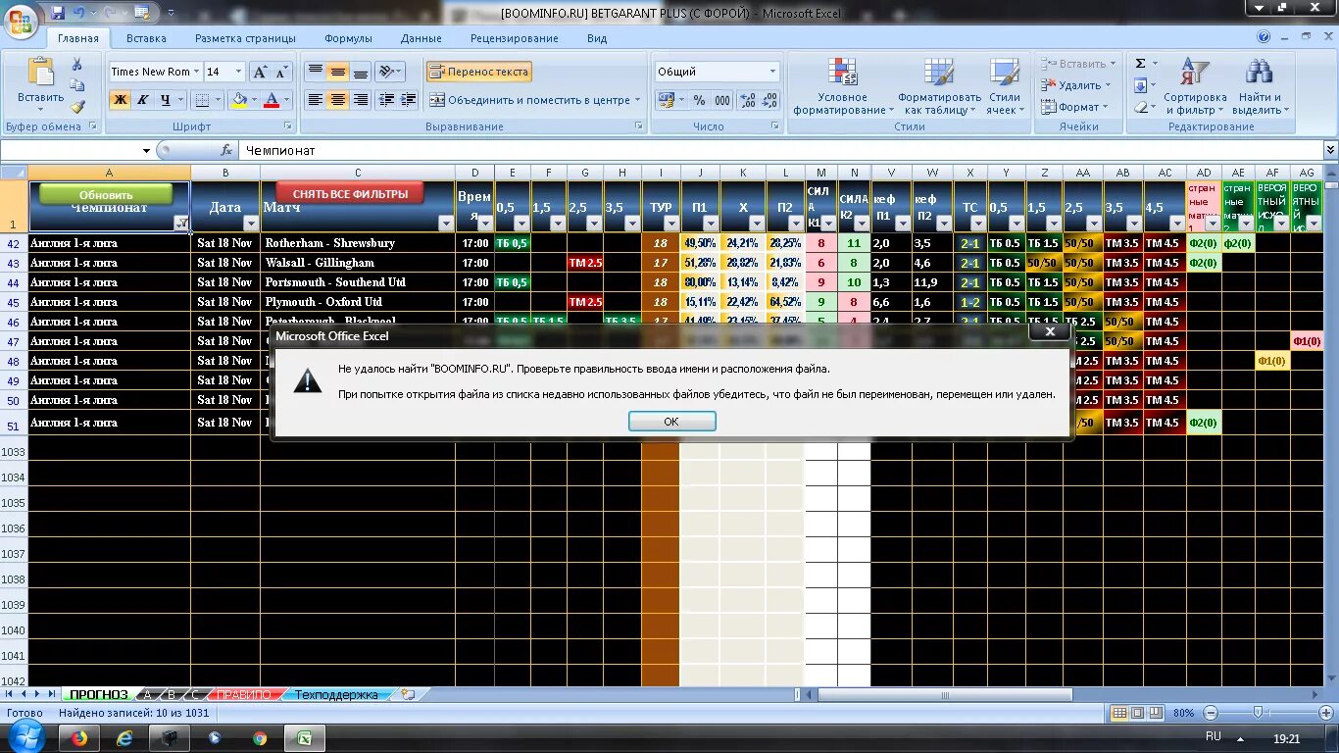The image size is (1339, 753).
Task: Open the font size dropdown
Action: 238,72
